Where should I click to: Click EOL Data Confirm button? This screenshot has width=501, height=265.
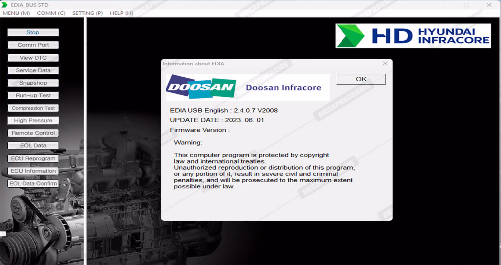pyautogui.click(x=33, y=184)
